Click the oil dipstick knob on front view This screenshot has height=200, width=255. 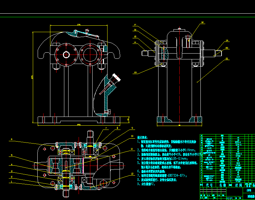pyautogui.click(x=117, y=77)
